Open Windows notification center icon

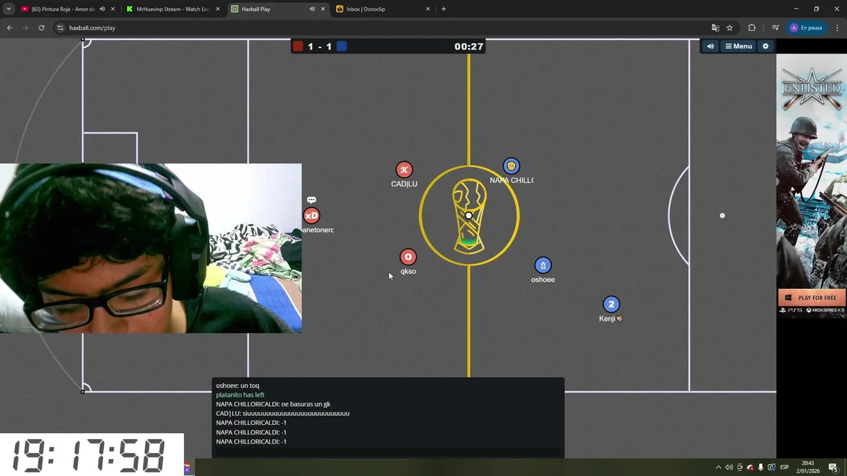pyautogui.click(x=833, y=467)
